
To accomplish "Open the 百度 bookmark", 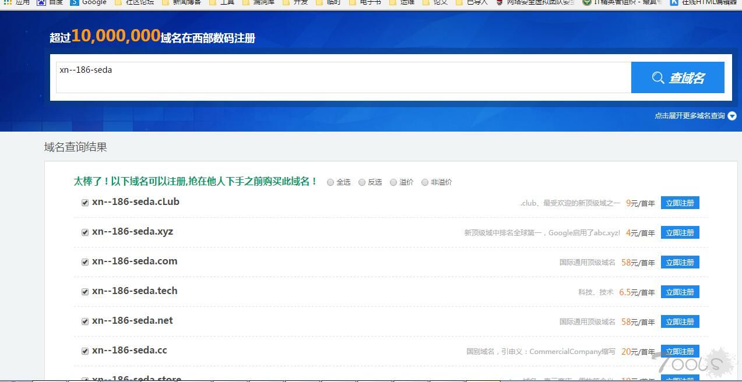I will (x=50, y=2).
